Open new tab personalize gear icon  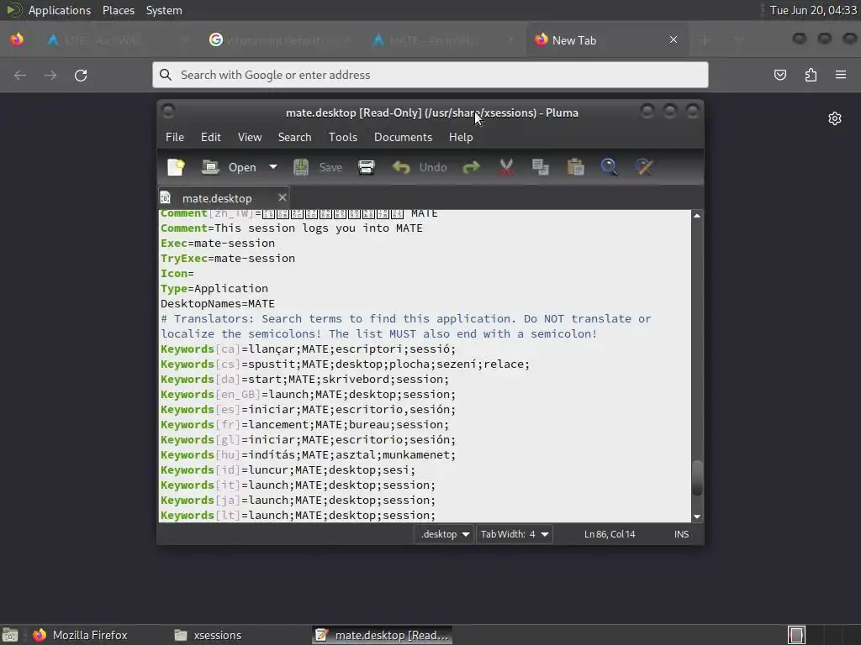pyautogui.click(x=835, y=118)
